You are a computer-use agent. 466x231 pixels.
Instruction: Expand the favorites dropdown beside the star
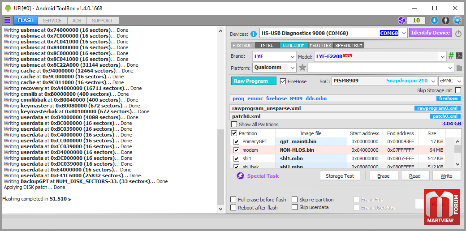tap(450, 68)
